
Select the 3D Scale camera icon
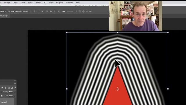coord(91,11)
